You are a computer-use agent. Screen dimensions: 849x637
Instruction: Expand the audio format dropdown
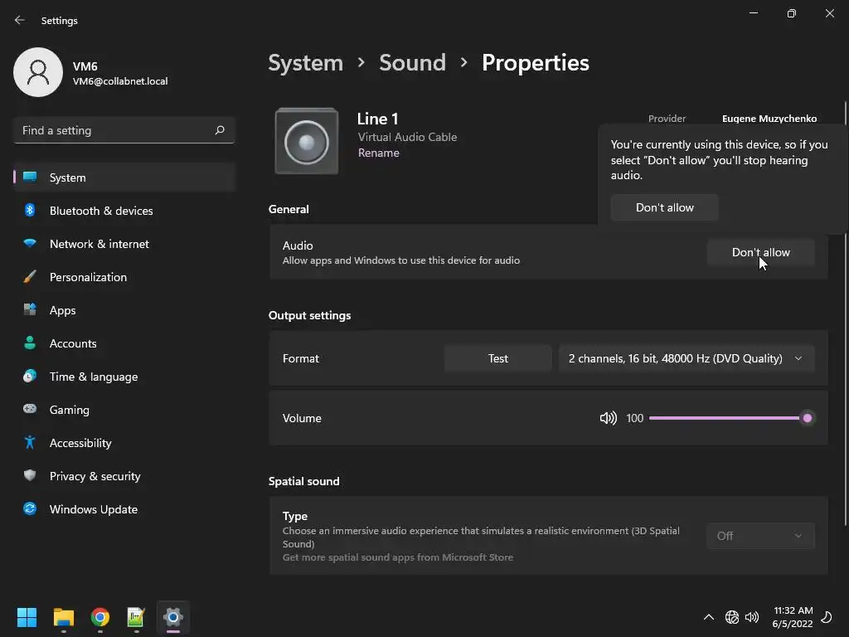(686, 358)
